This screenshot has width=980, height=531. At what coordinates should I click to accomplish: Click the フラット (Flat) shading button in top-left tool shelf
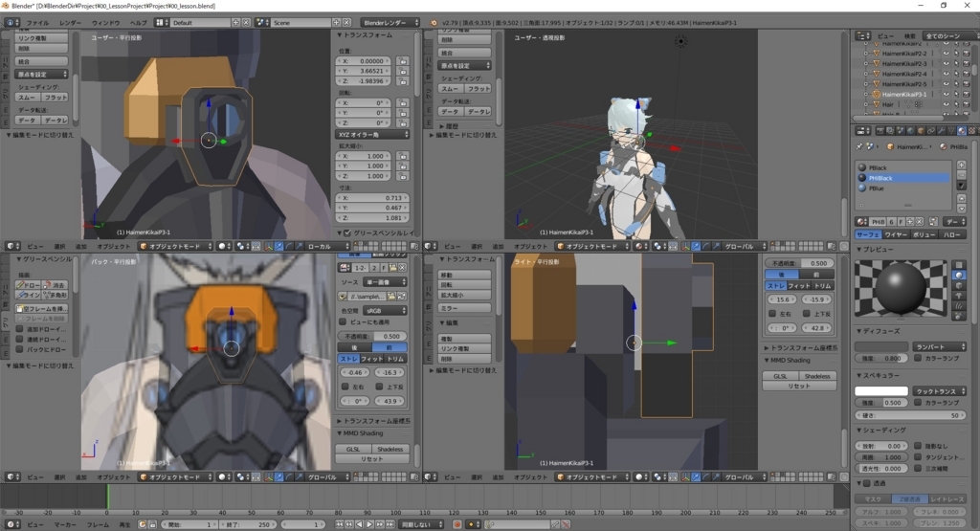point(55,98)
